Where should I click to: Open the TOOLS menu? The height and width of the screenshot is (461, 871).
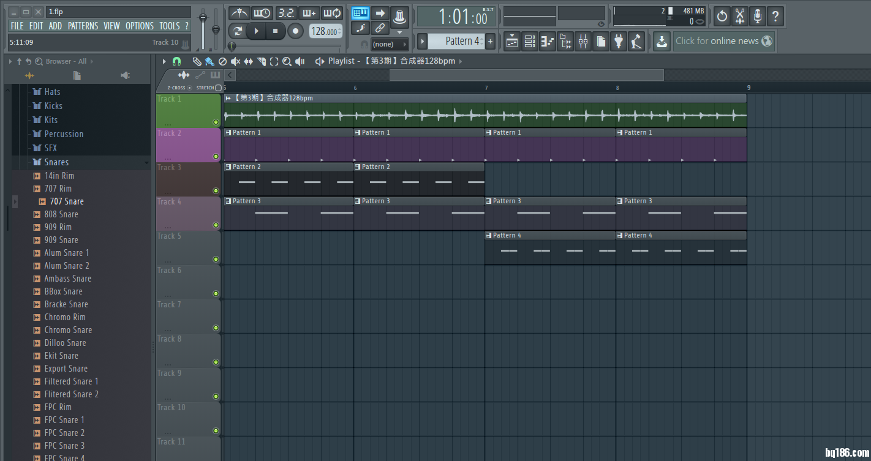(170, 26)
